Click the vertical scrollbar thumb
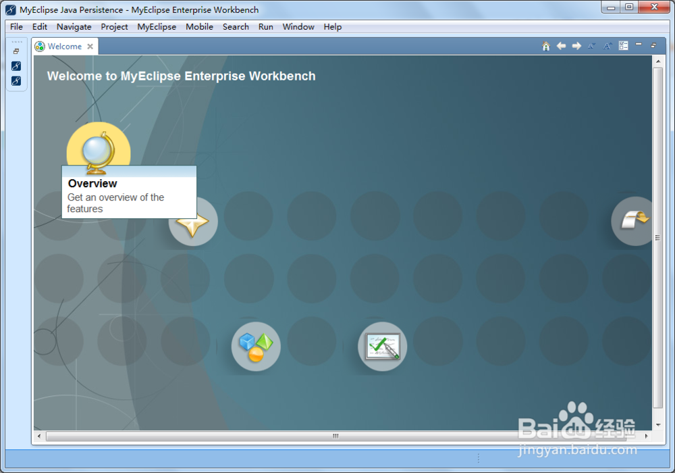 [x=657, y=237]
